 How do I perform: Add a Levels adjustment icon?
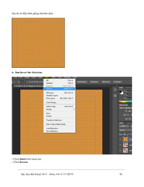point(130,111)
